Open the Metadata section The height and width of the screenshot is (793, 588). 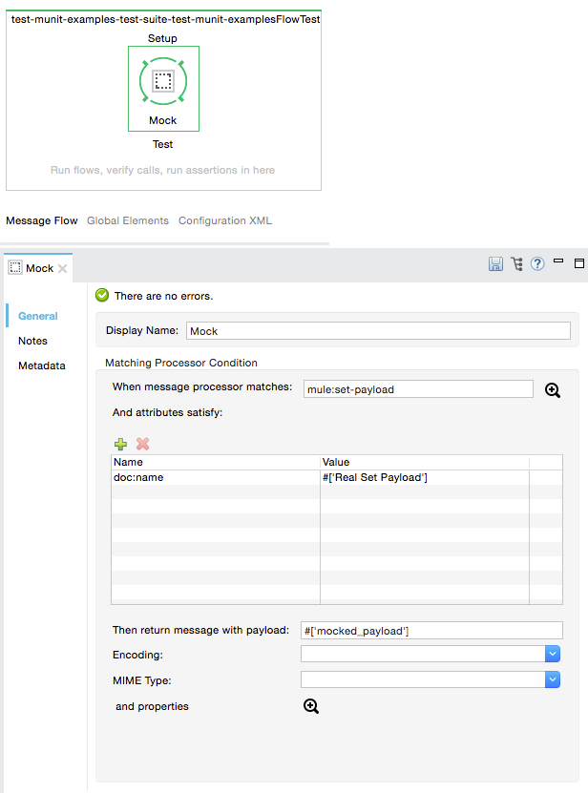pos(42,365)
